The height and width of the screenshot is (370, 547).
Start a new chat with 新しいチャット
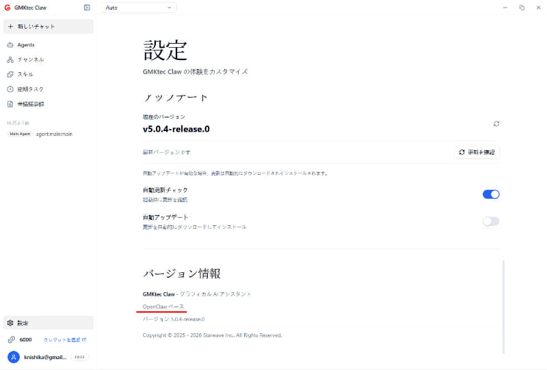[48, 27]
